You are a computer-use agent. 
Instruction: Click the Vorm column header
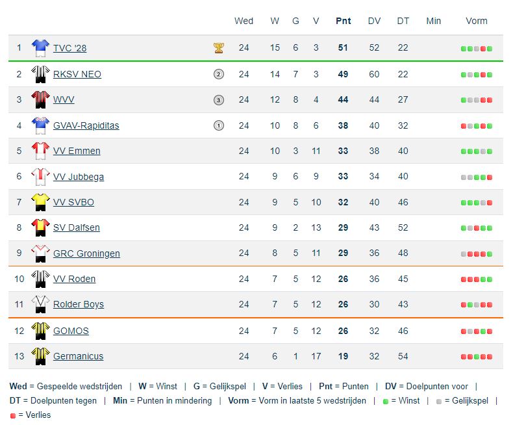point(477,21)
